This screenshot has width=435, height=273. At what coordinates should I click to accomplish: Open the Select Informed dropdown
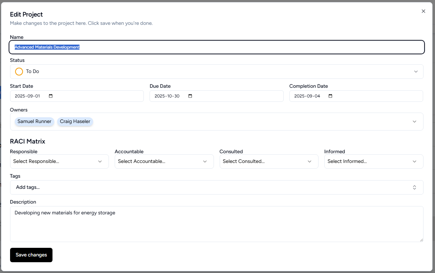374,161
